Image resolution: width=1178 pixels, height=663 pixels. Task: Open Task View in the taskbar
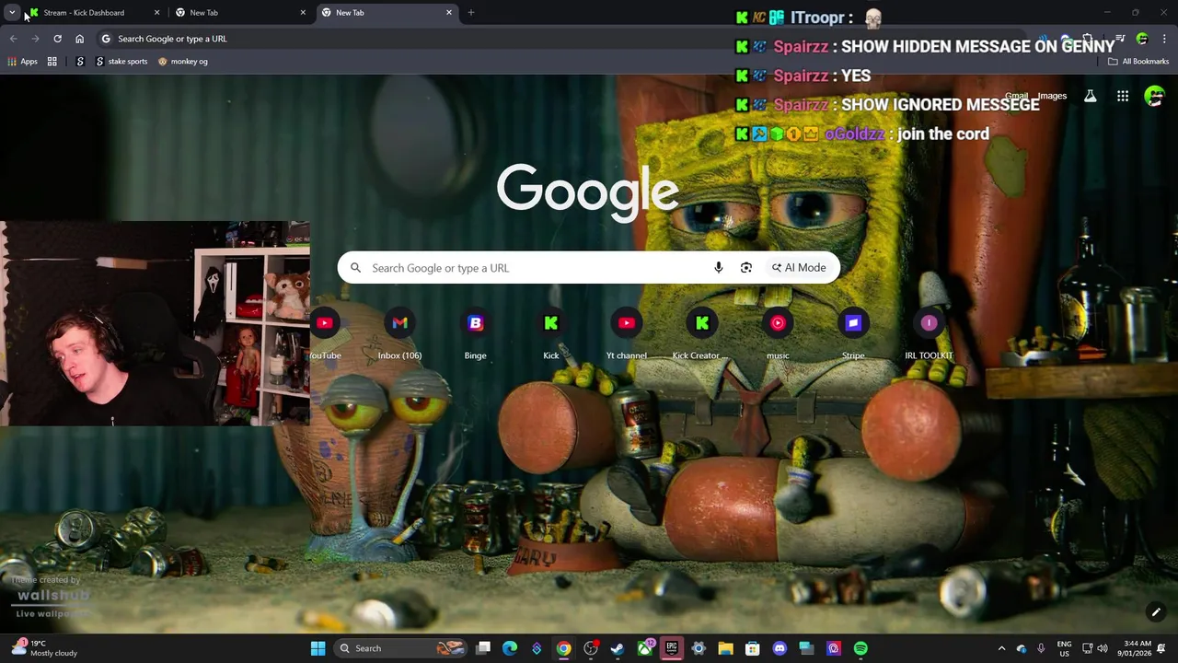(483, 648)
